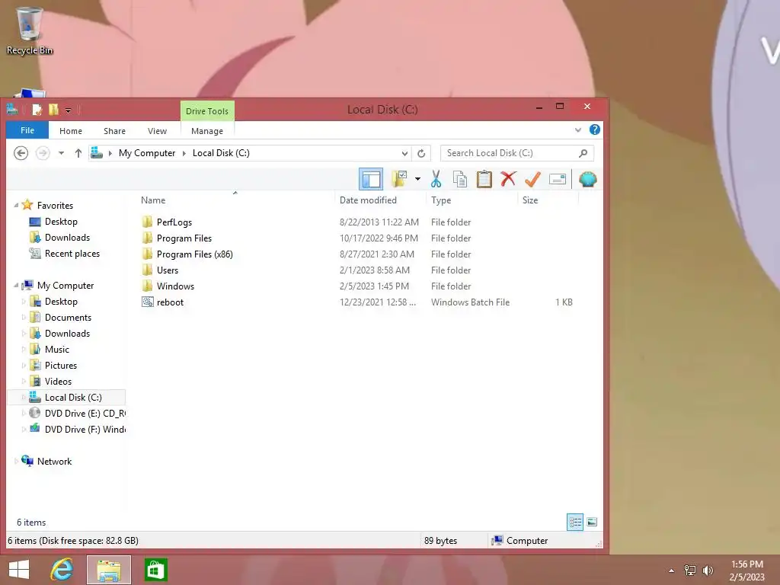Viewport: 780px width, 585px height.
Task: Open Customize Quick Access Toolbar dropdown
Action: (x=68, y=110)
